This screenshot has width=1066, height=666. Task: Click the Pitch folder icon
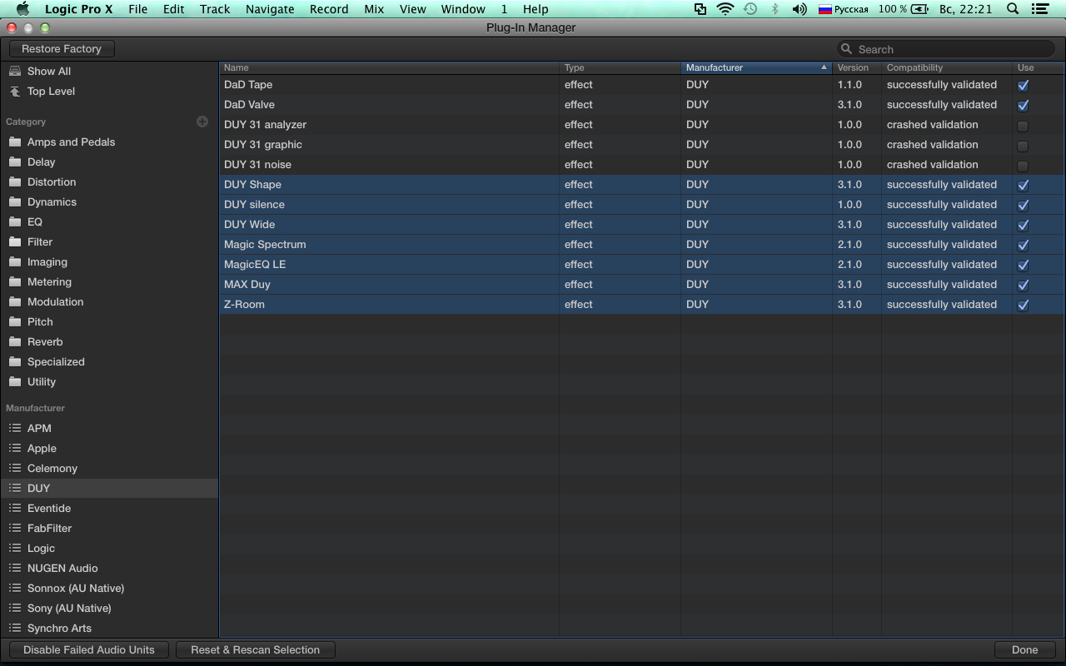pos(15,322)
